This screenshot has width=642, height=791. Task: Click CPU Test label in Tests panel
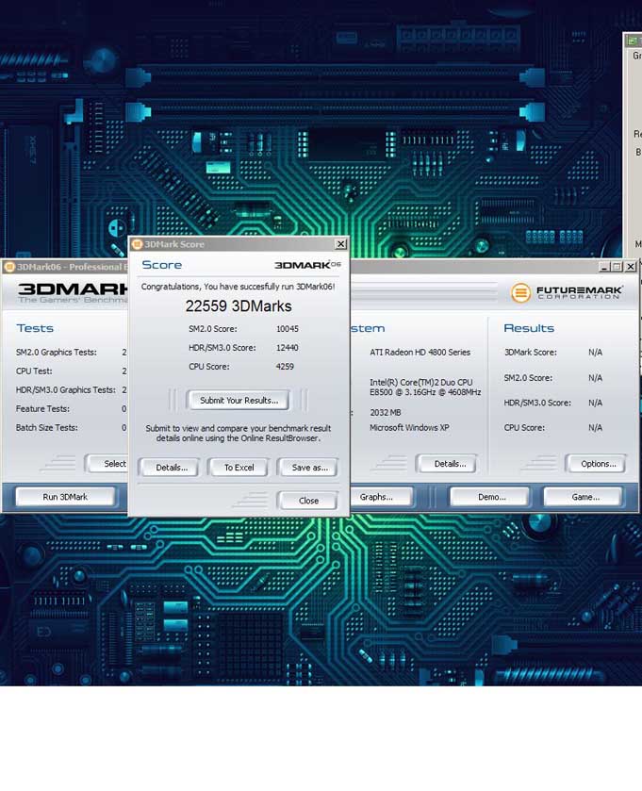pyautogui.click(x=34, y=371)
